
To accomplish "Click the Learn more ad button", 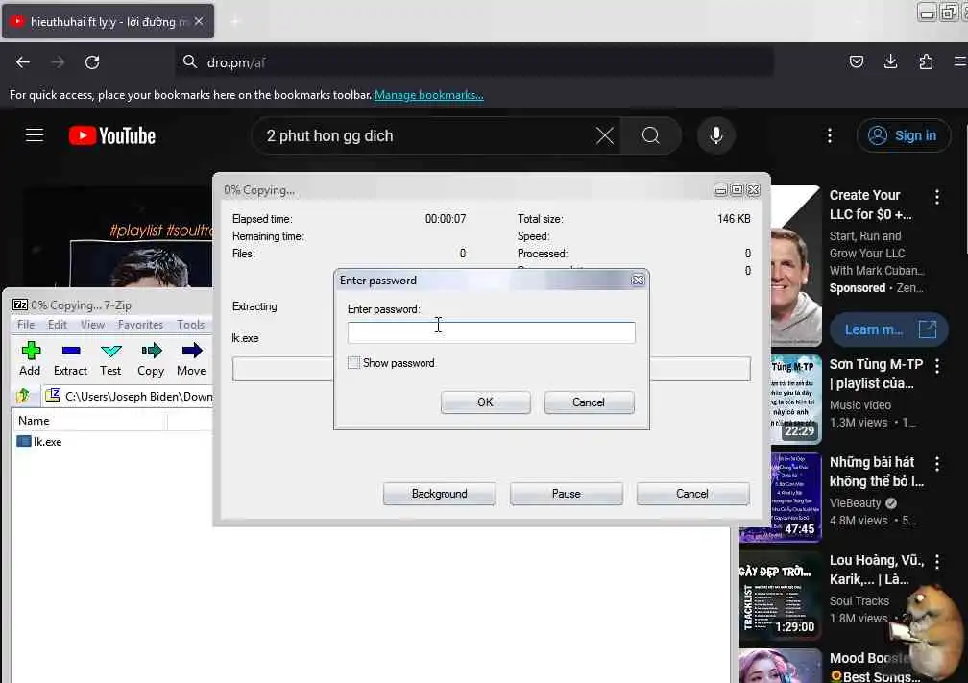I will click(x=888, y=329).
